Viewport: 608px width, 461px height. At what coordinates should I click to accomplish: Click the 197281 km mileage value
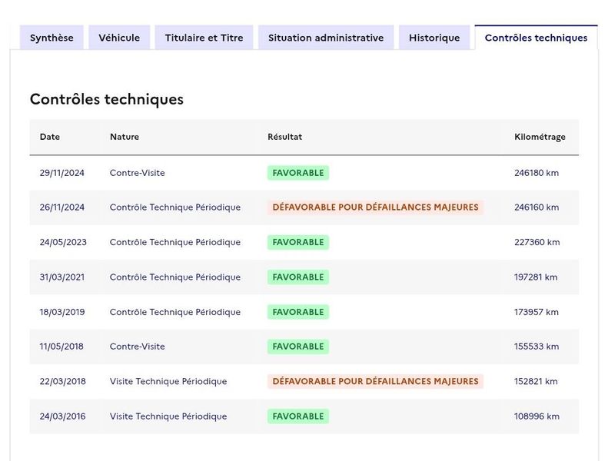point(536,277)
